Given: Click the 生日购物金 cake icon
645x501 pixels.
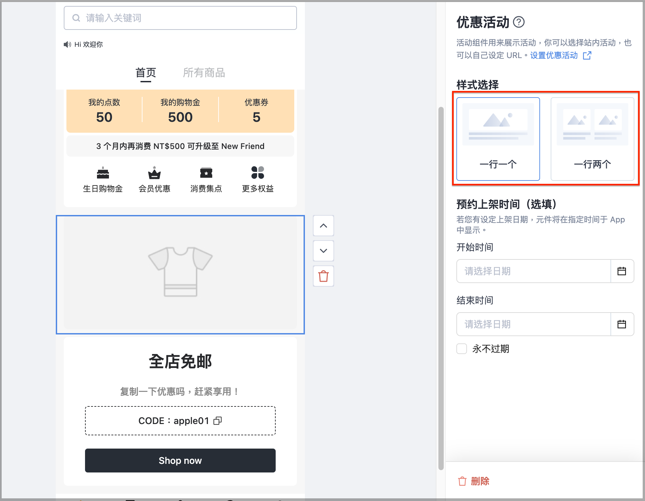Looking at the screenshot, I should 103,173.
